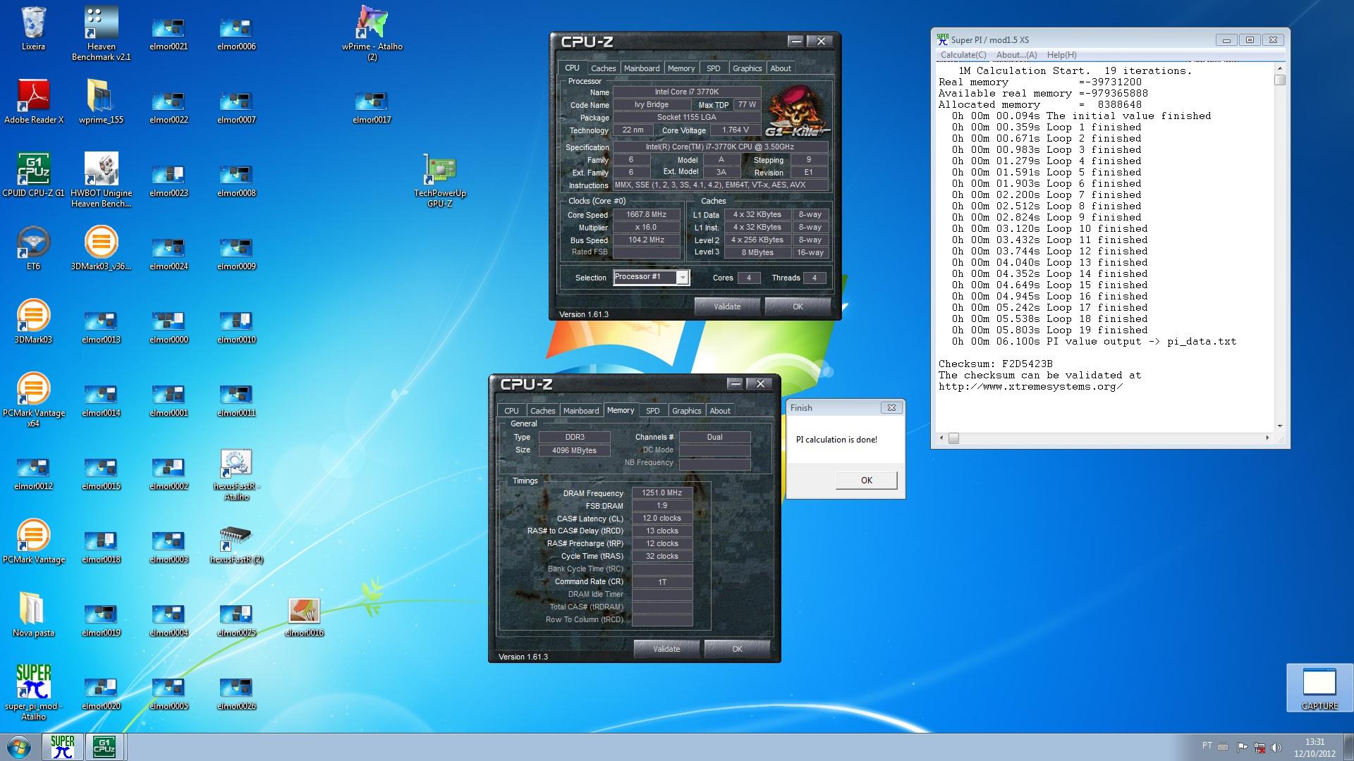Switch to SPD tab in lower CPU-Z
Viewport: 1354px width, 761px height.
[653, 411]
